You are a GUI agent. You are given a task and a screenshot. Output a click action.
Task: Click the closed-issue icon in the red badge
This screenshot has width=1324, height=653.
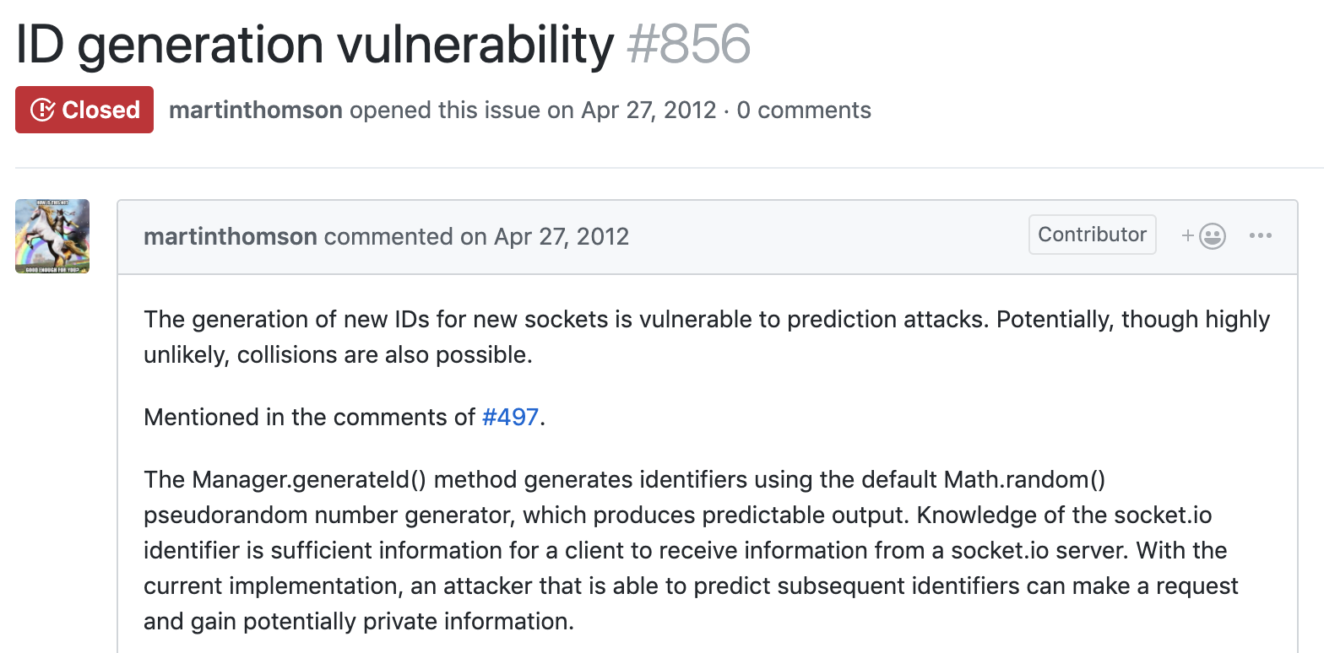(x=43, y=110)
